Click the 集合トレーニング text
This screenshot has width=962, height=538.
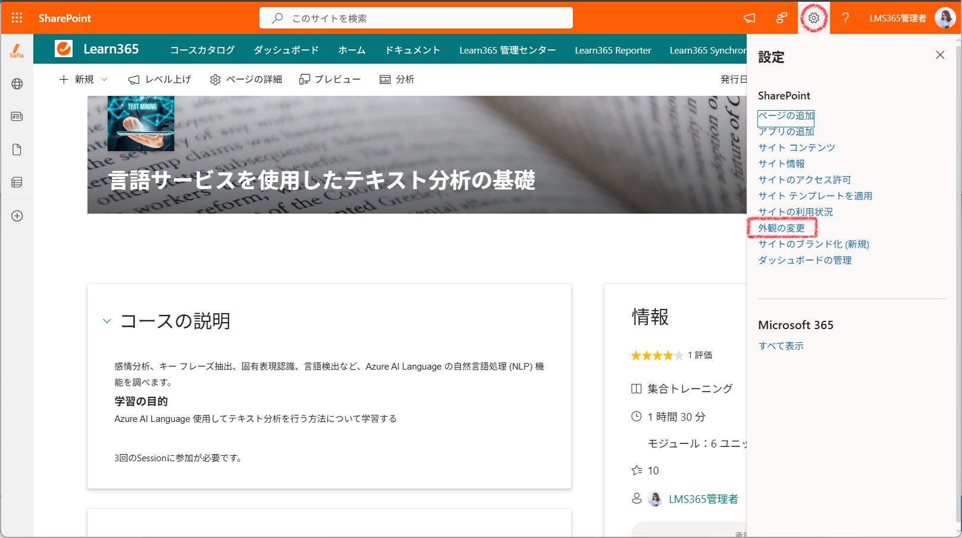[x=690, y=389]
